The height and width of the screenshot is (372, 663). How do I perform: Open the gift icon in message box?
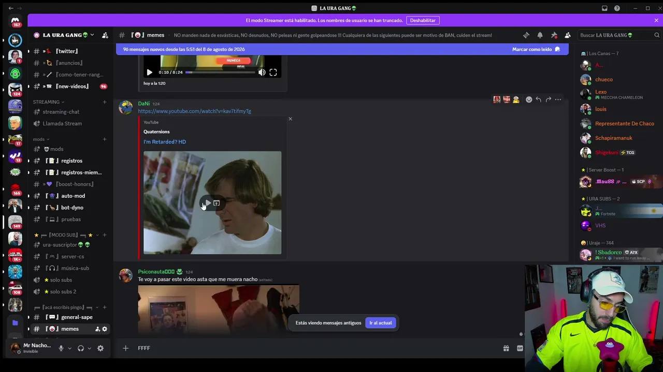[506, 348]
